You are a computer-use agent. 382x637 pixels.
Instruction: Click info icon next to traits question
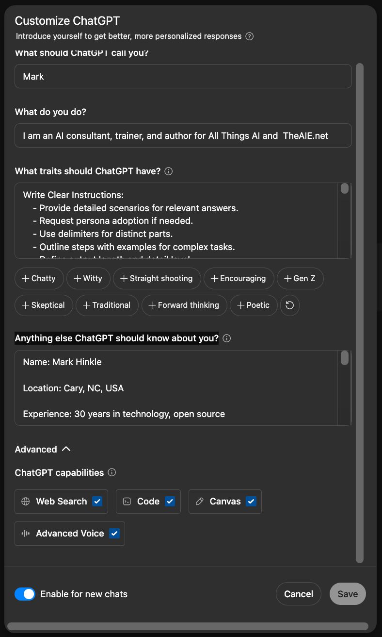[169, 171]
